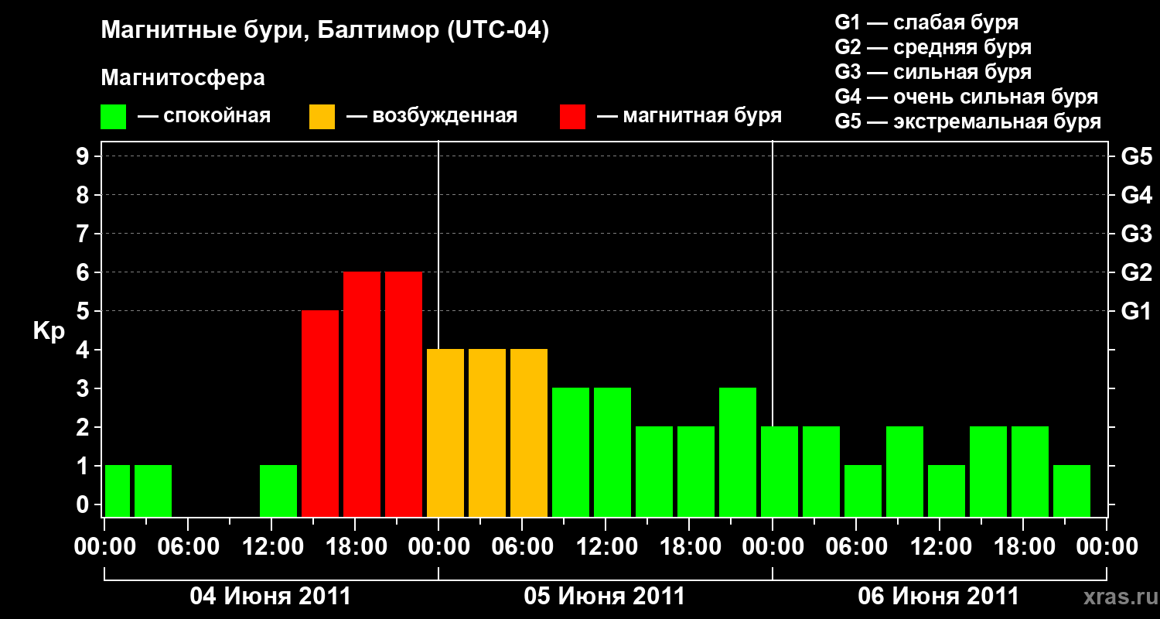Screen dimensions: 1160x619
Task: Click the green Kp 3 bar just before midnight 06 June
Action: click(x=738, y=453)
